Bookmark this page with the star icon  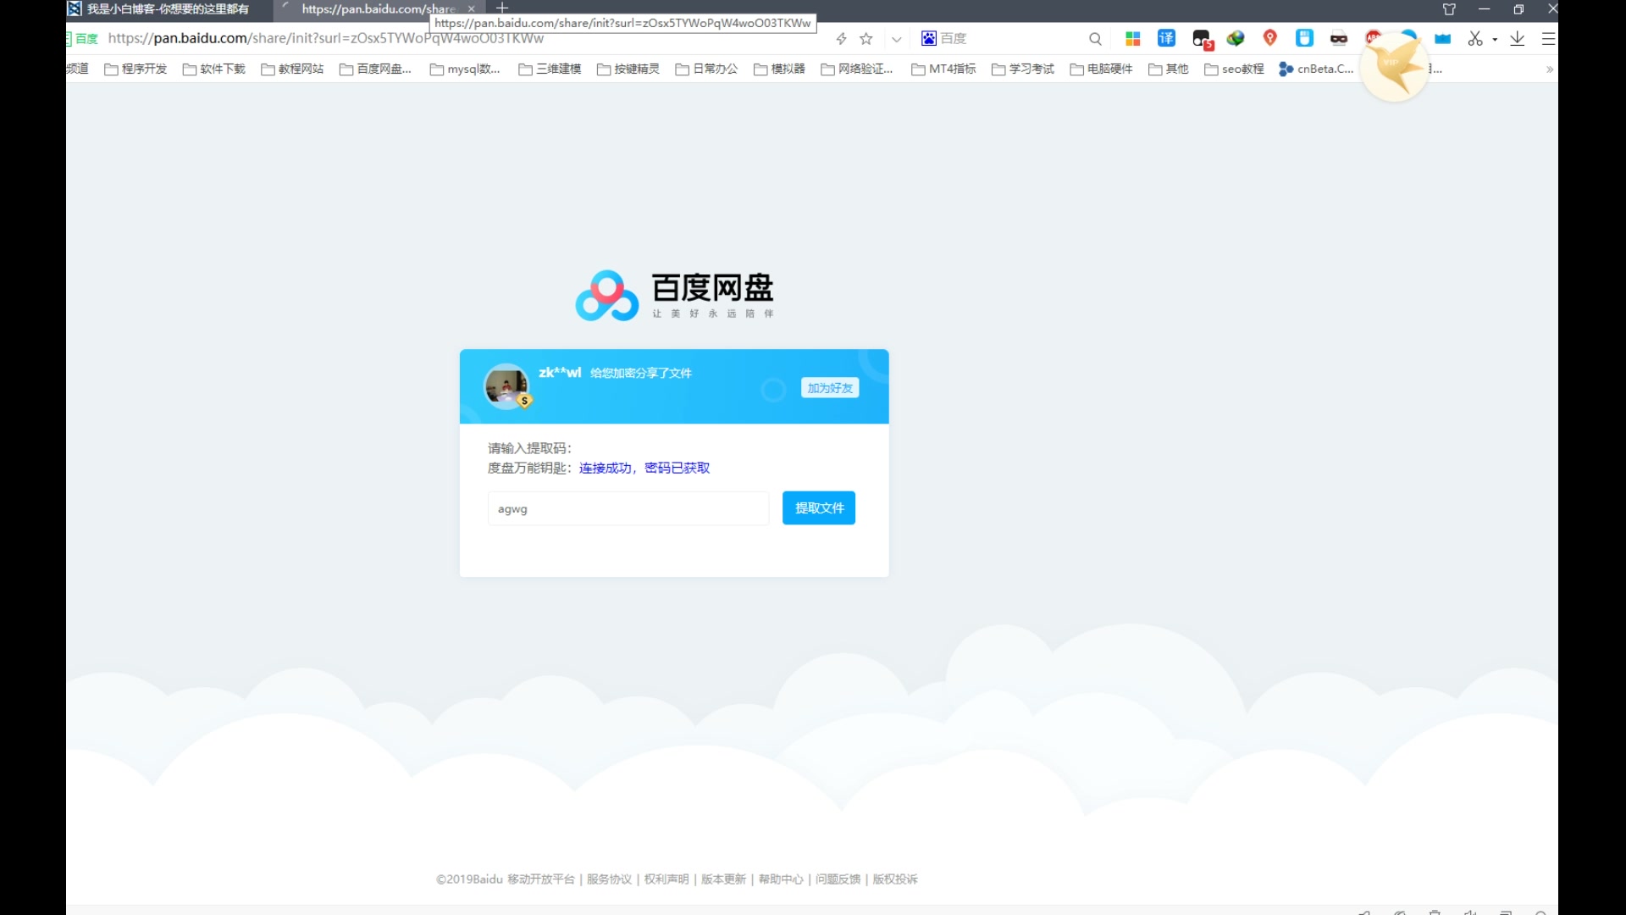866,39
